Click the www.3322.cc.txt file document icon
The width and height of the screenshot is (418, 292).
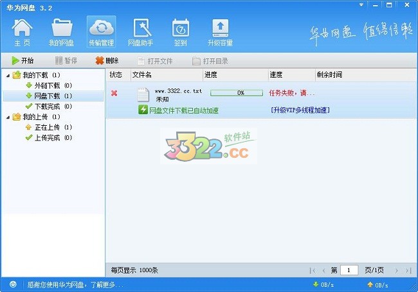pyautogui.click(x=143, y=95)
